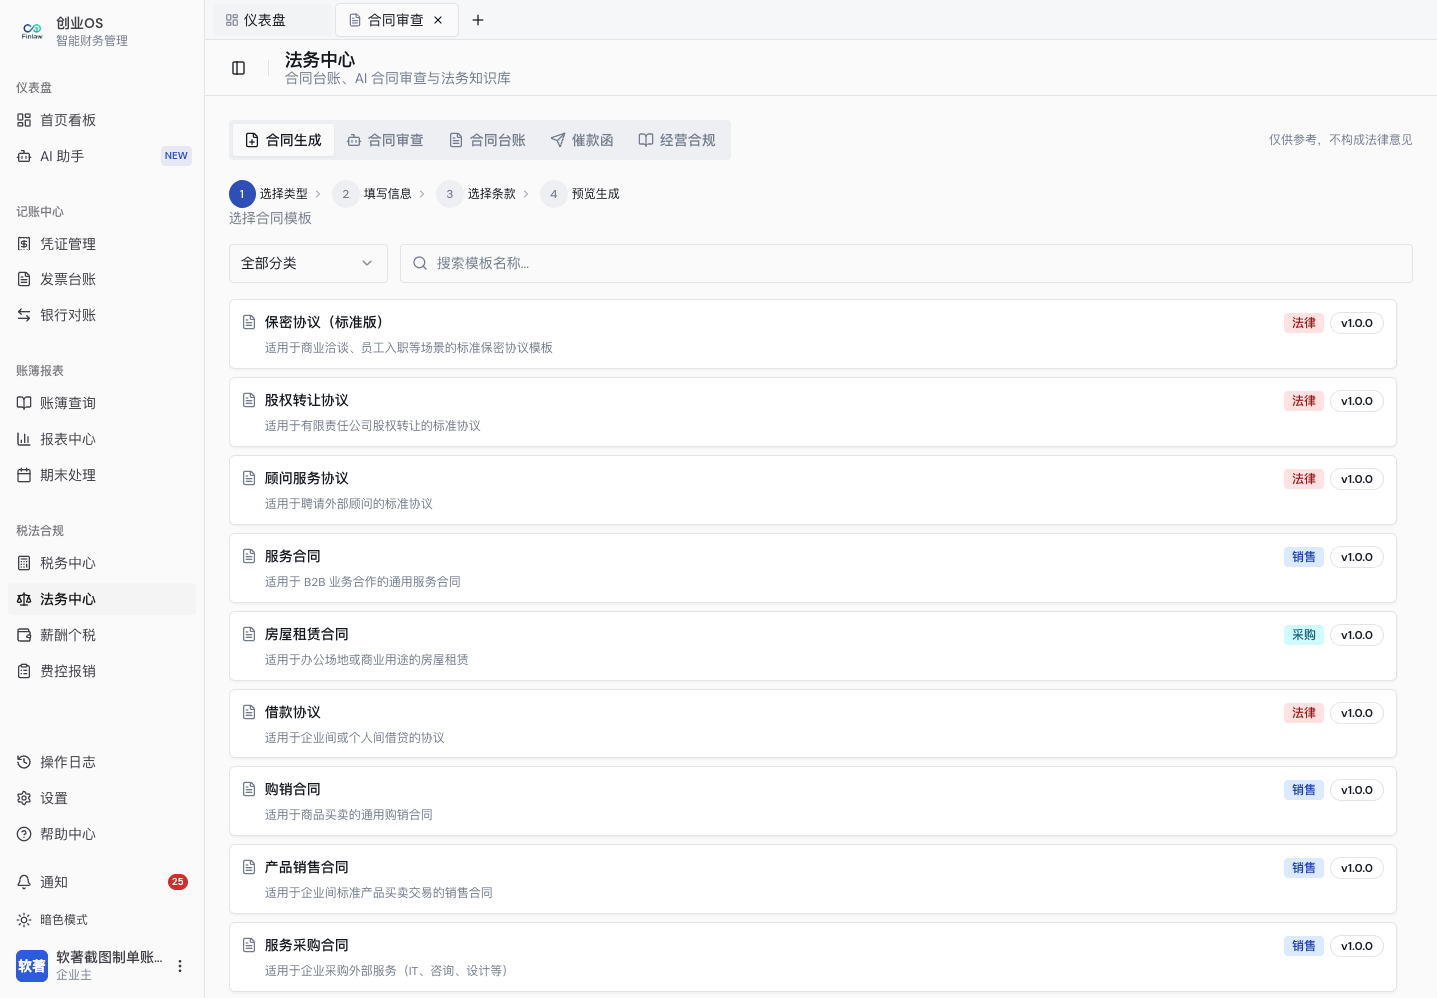Navigate to 税务中心
This screenshot has width=1437, height=998.
(102, 563)
